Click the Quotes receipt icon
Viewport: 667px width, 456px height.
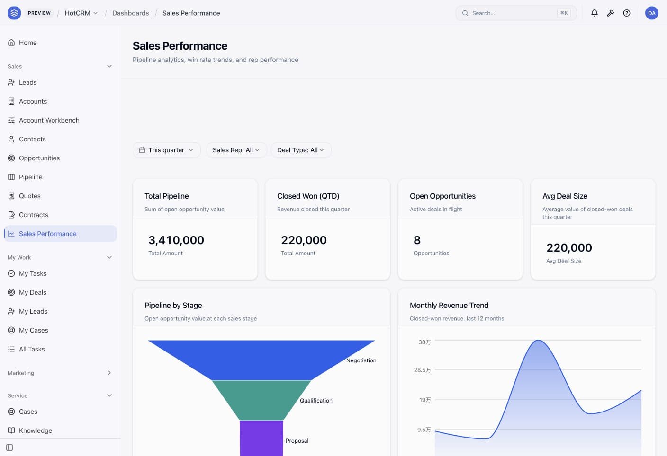pos(11,196)
